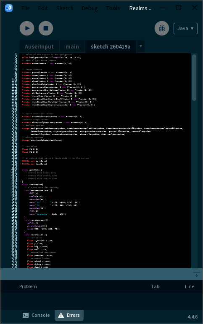
Task: Show the Errors panel
Action: click(x=69, y=315)
